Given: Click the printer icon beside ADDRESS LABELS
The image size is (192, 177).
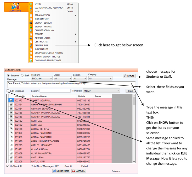Looking at the screenshot, I should [31, 38].
